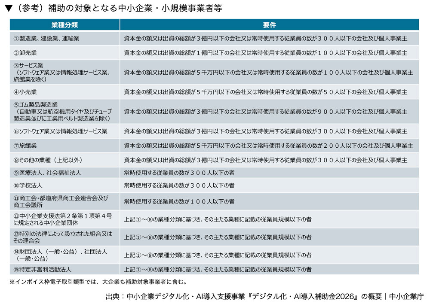Click the requirement text for 卸売業 row
This screenshot has width=430, height=304.
pyautogui.click(x=265, y=53)
